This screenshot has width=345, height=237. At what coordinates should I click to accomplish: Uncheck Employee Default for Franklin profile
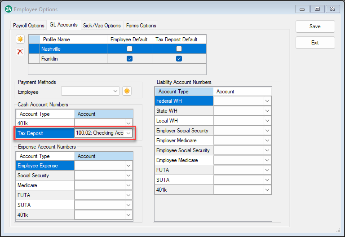(x=129, y=59)
